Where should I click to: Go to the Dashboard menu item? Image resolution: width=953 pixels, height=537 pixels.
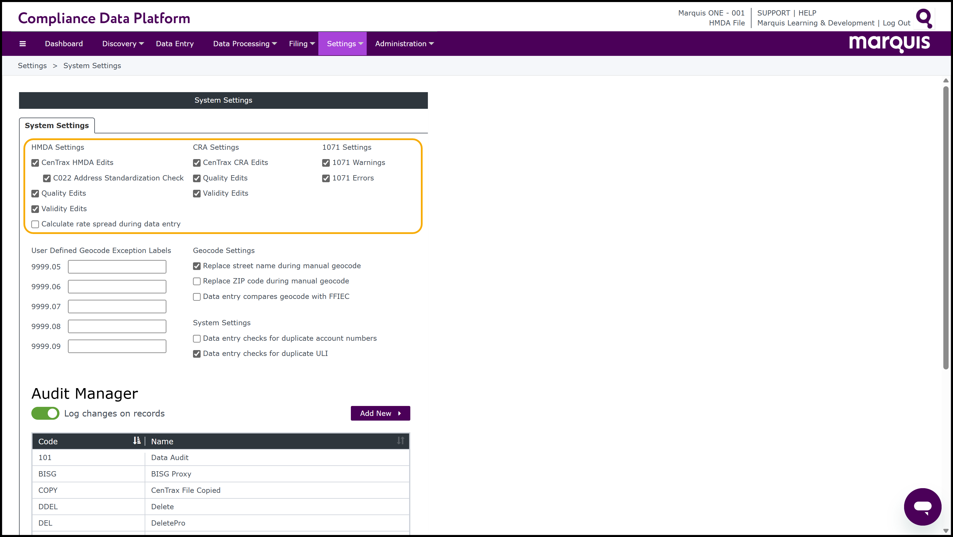(x=64, y=44)
